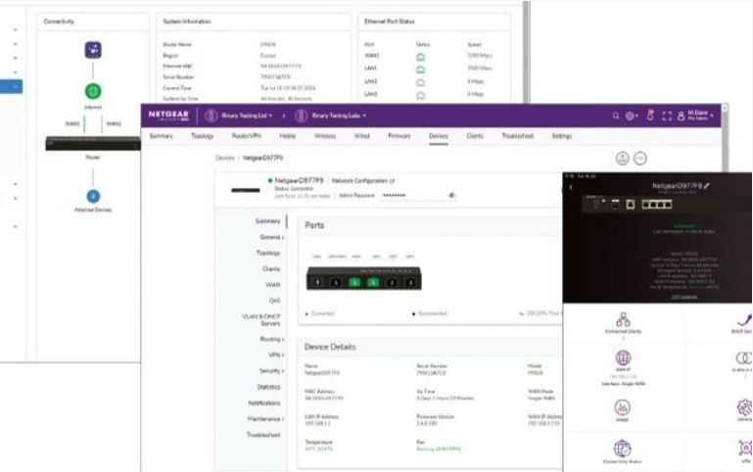
Task: Click the second green router port
Action: click(373, 282)
